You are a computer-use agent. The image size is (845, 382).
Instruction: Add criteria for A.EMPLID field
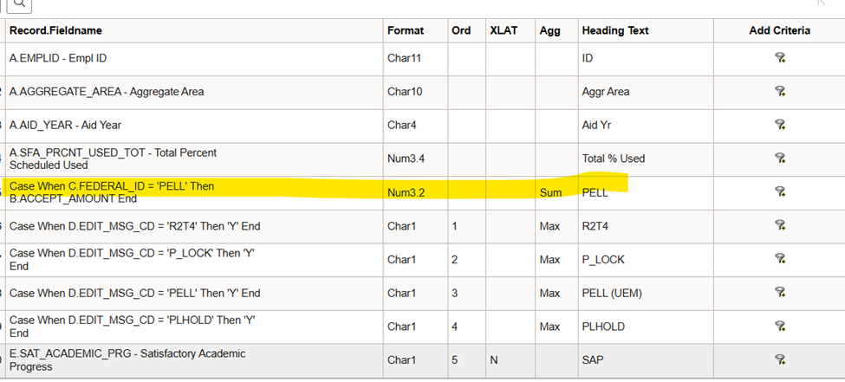(780, 58)
